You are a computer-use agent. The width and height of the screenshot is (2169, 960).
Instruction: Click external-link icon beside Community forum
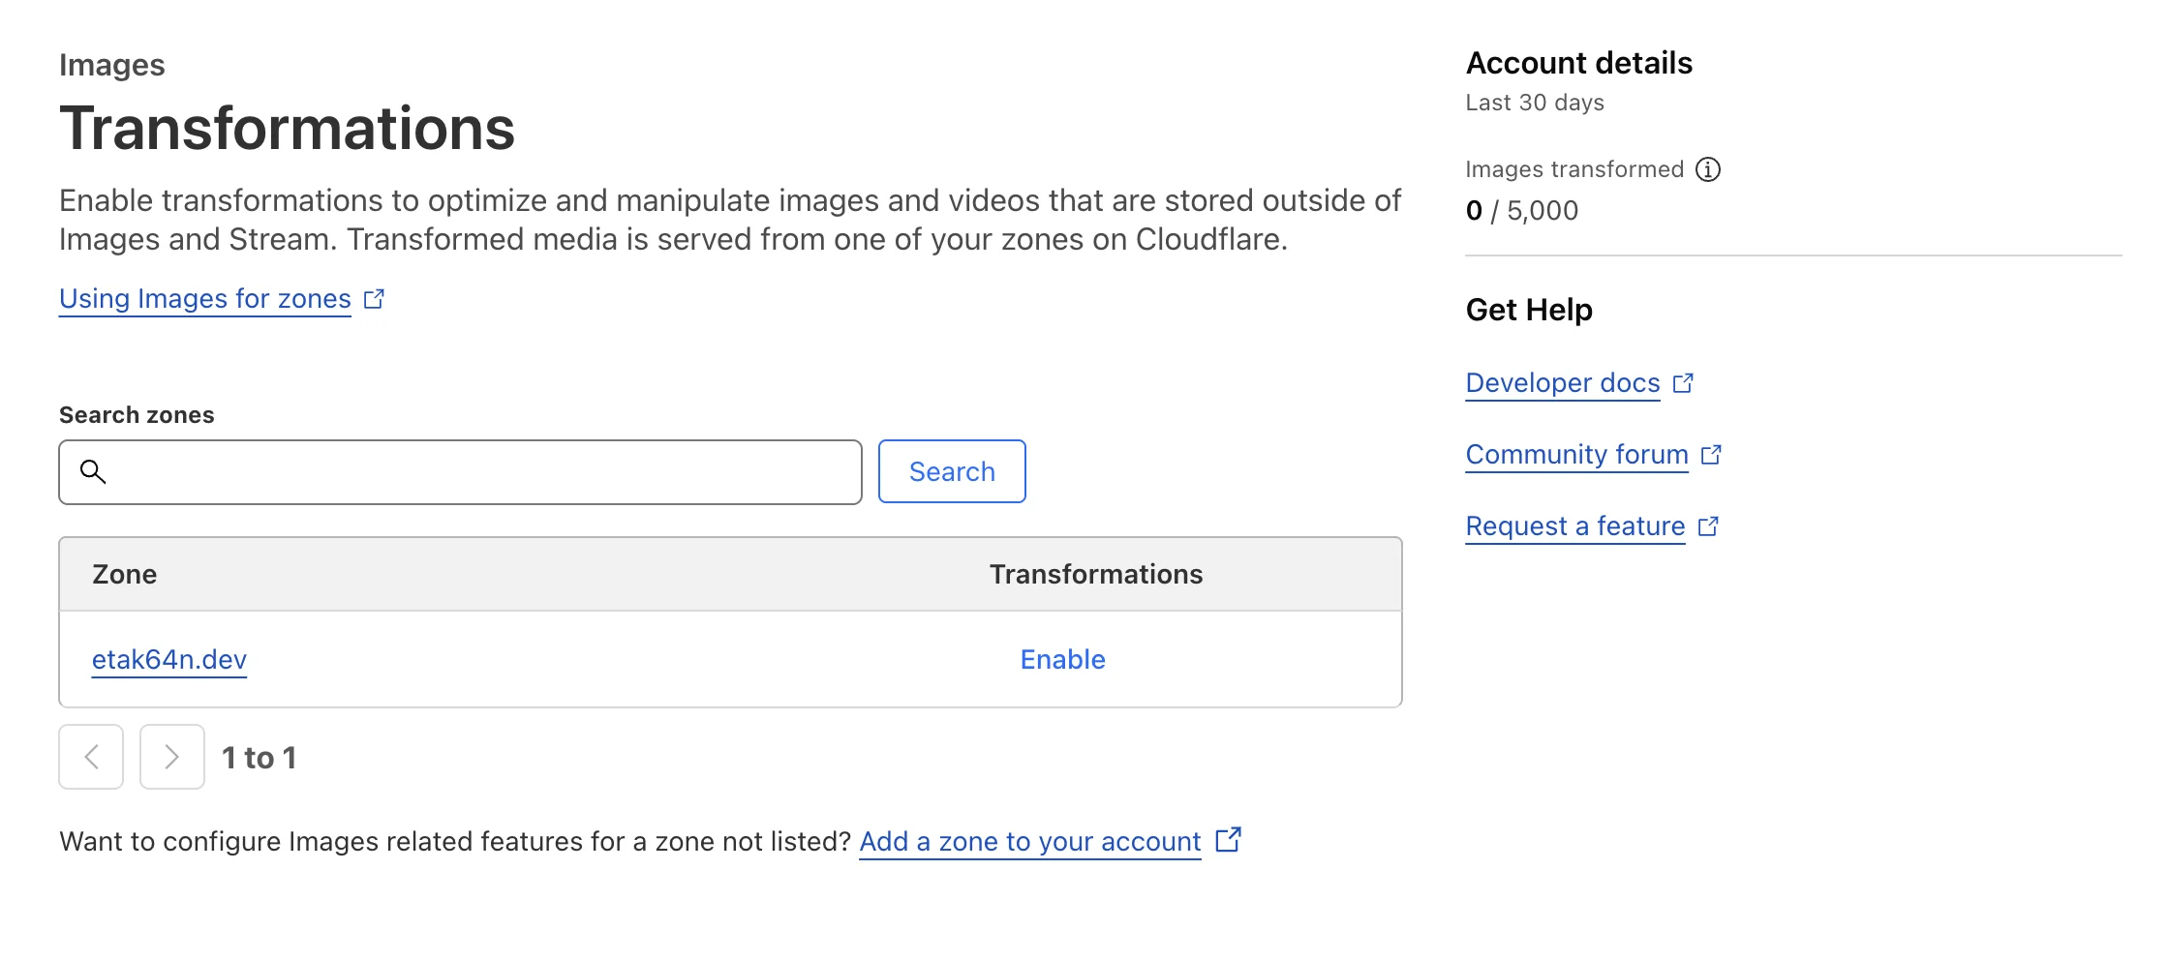pos(1712,455)
